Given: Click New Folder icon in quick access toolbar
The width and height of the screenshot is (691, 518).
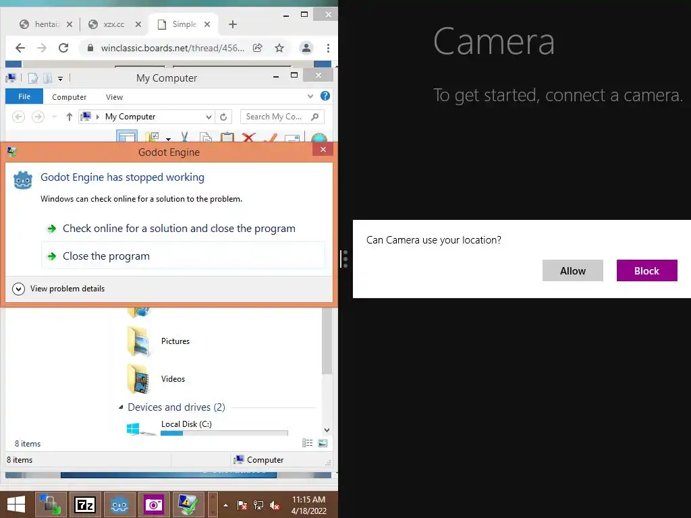Looking at the screenshot, I should click(48, 78).
